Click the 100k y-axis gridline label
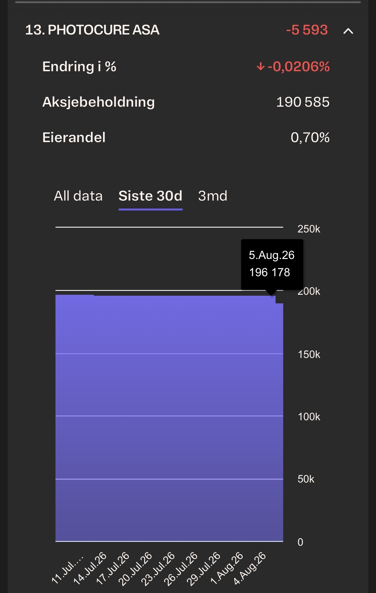The width and height of the screenshot is (376, 593). pos(309,417)
